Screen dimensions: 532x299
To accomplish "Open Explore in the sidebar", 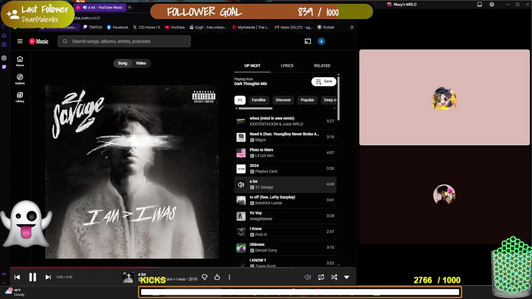I will point(20,79).
